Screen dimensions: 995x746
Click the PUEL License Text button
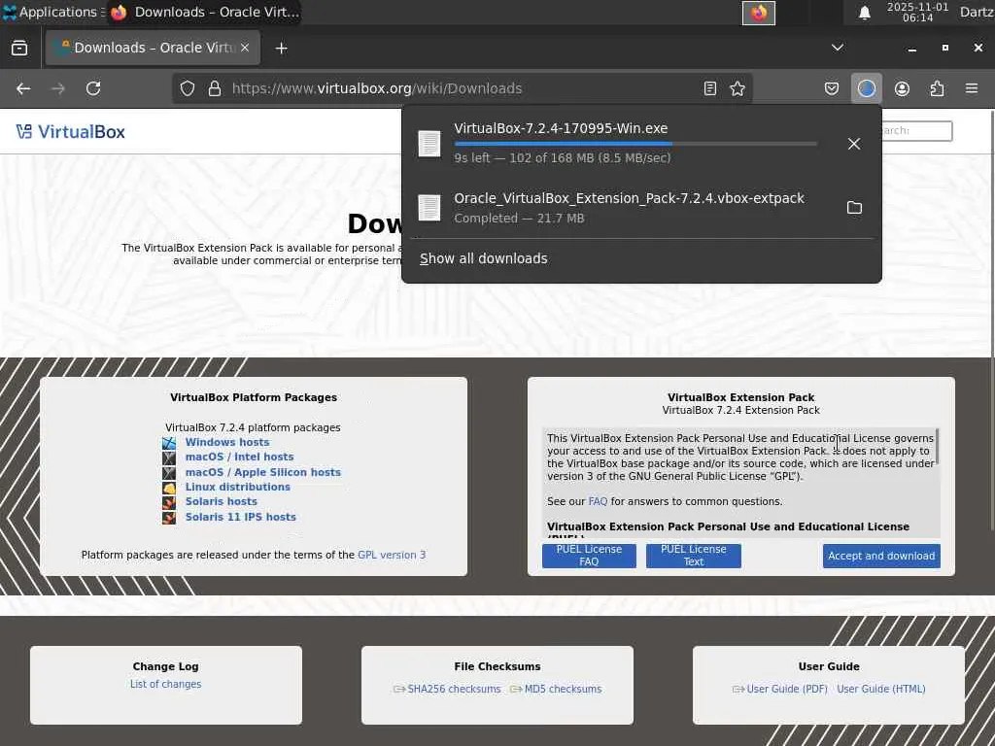click(x=693, y=556)
